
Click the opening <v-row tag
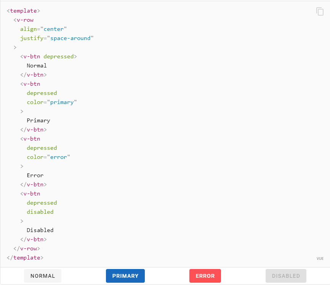[24, 20]
